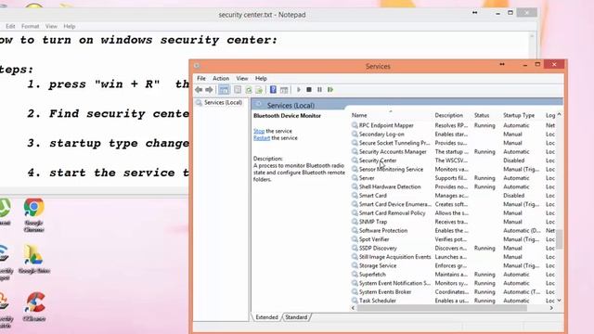Open the Help menu in Notepad

point(70,26)
